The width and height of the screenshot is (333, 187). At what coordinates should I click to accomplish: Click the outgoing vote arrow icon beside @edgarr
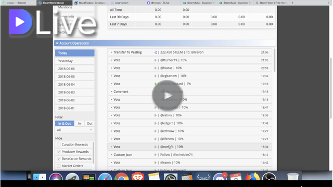click(156, 123)
